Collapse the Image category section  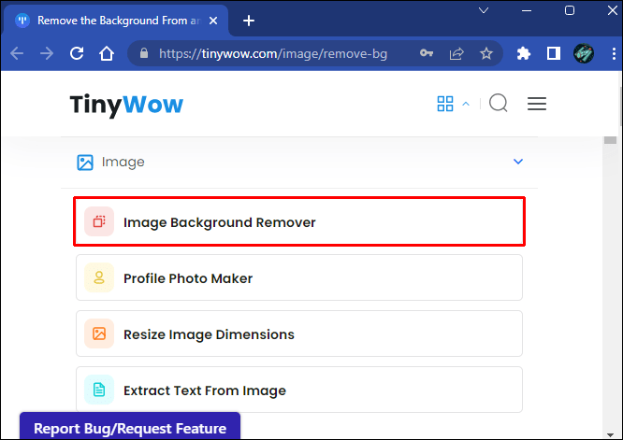tap(518, 163)
